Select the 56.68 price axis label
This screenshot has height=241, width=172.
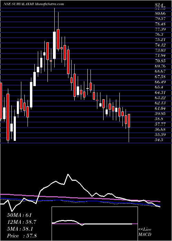point(160,129)
